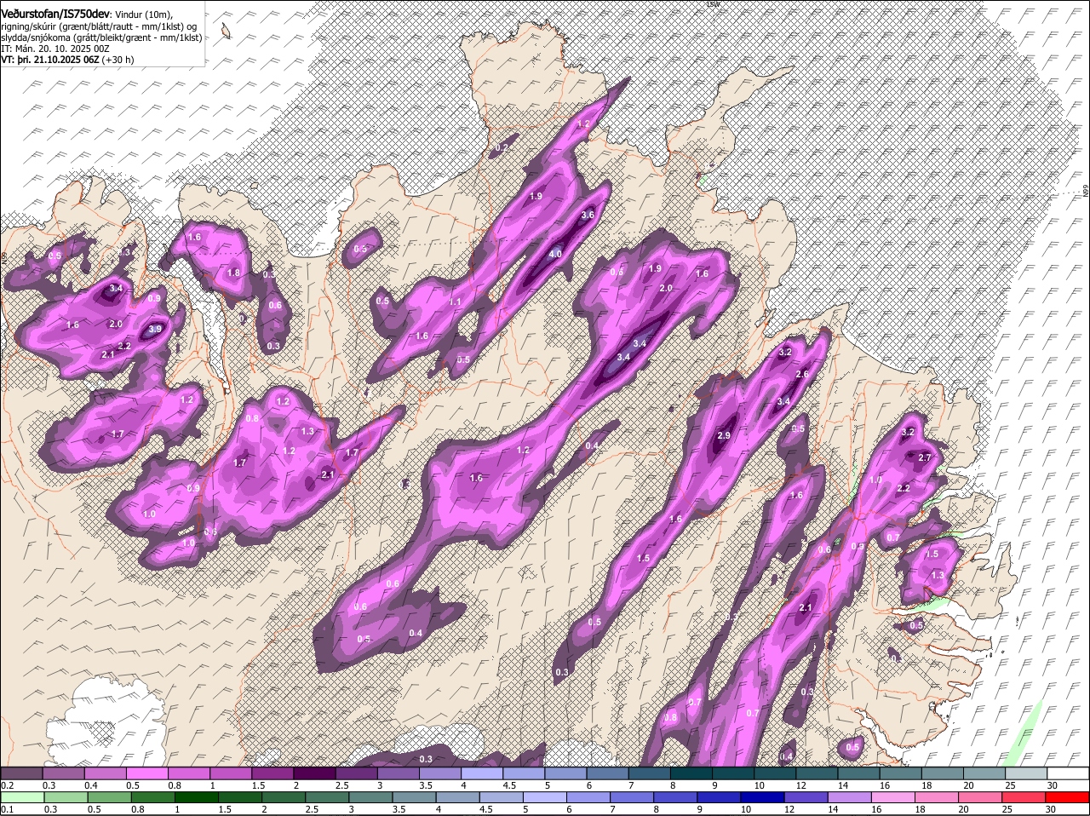
Task: Click the red 30 swatch in lower legend
Action: [x=1069, y=797]
